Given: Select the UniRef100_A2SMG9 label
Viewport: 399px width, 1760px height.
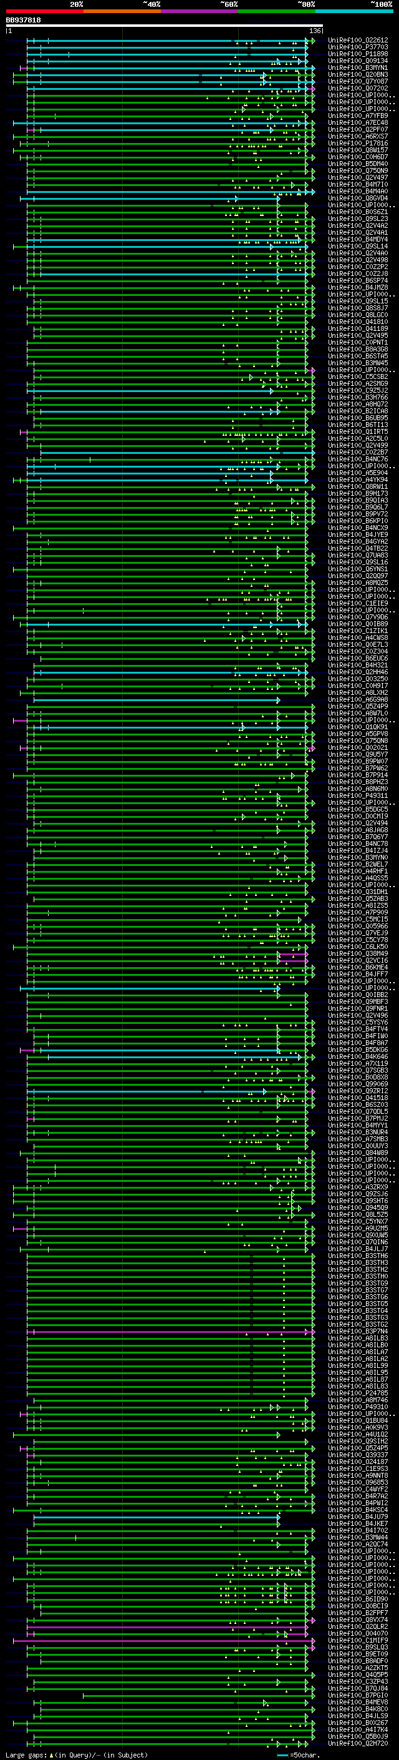Looking at the screenshot, I should pyautogui.click(x=358, y=384).
